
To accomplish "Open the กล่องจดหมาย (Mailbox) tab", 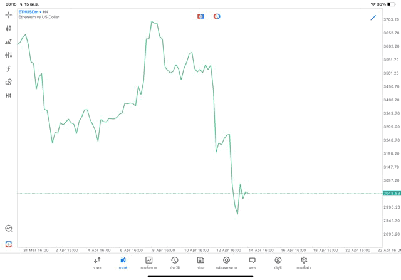I will pos(226,262).
